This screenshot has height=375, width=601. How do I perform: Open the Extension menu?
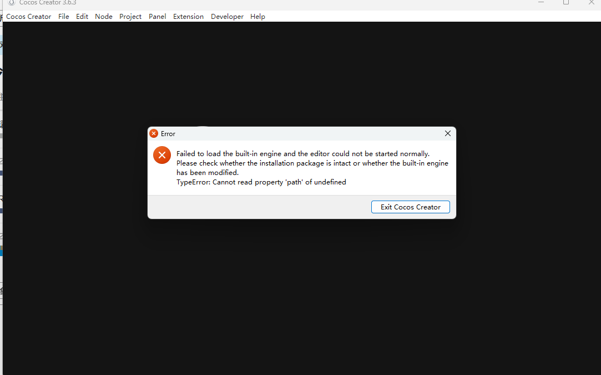pos(188,17)
